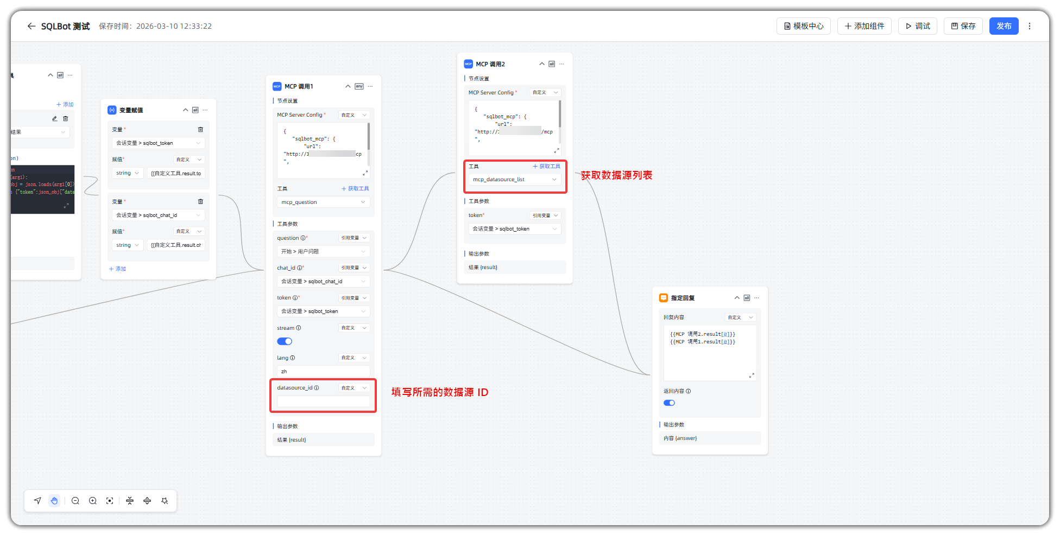Toggle the stream switch in MCP 调用1

(285, 341)
